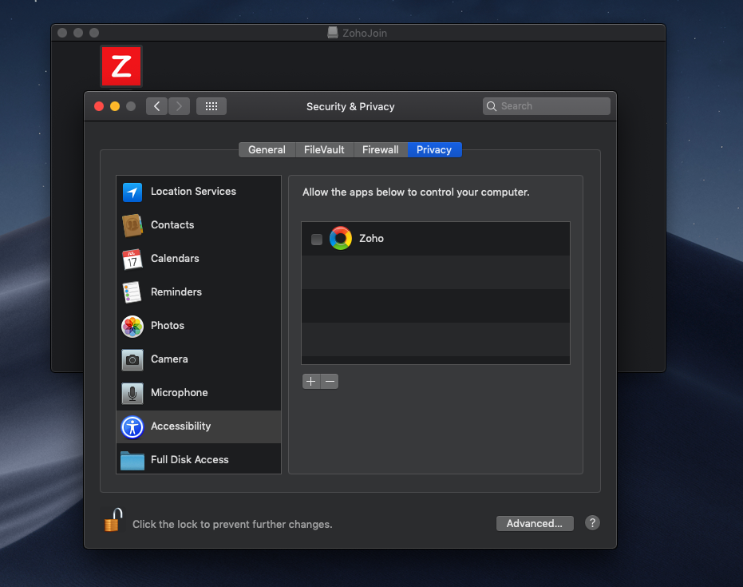This screenshot has height=587, width=743.
Task: Click the red ZohoJoin Z logo
Action: [x=121, y=66]
